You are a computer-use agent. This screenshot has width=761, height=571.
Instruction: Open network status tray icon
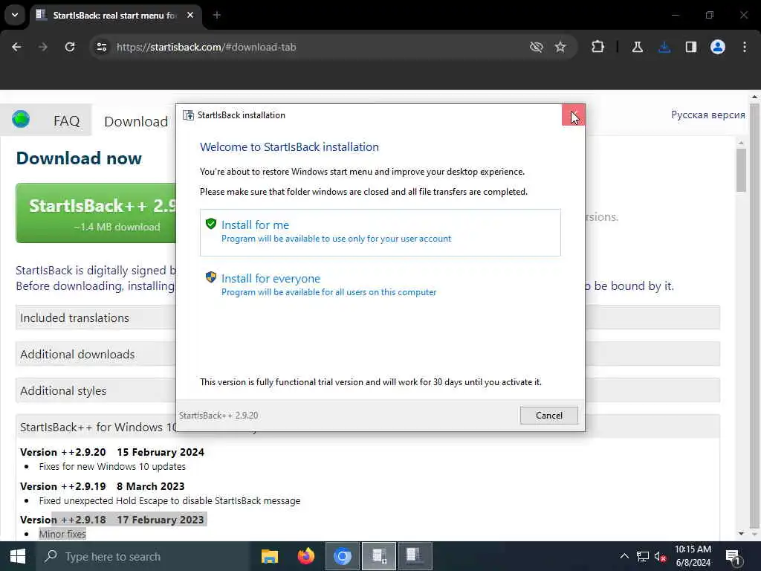[643, 556]
